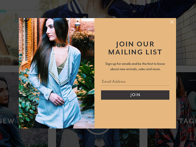
Task: Click the dark JOIN button
Action: tap(135, 95)
